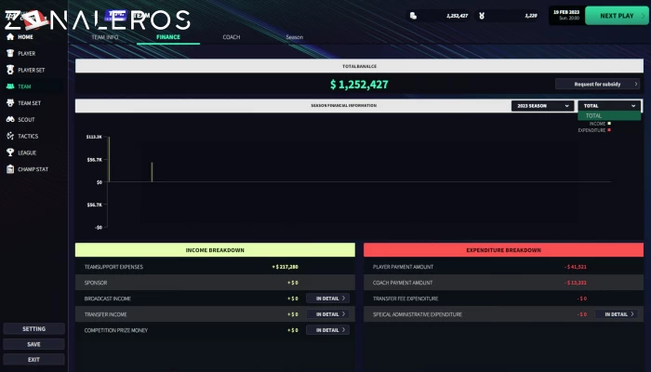The width and height of the screenshot is (651, 372).
Task: Click the medal points icon in top bar
Action: point(482,16)
